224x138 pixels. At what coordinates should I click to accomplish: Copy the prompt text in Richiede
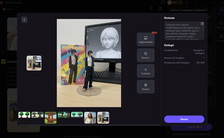point(202,24)
